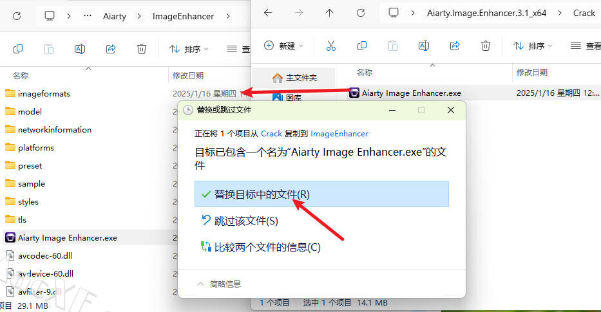This screenshot has width=601, height=312.
Task: Click Aiarty breadcrumb in left address bar
Action: coord(115,16)
